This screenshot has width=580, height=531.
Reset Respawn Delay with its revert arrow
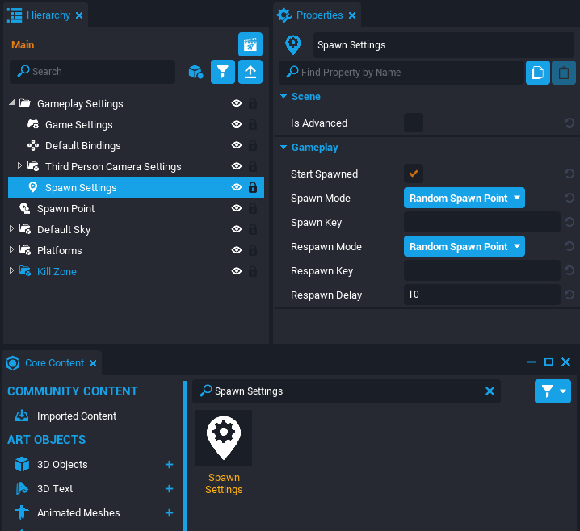[x=569, y=295]
